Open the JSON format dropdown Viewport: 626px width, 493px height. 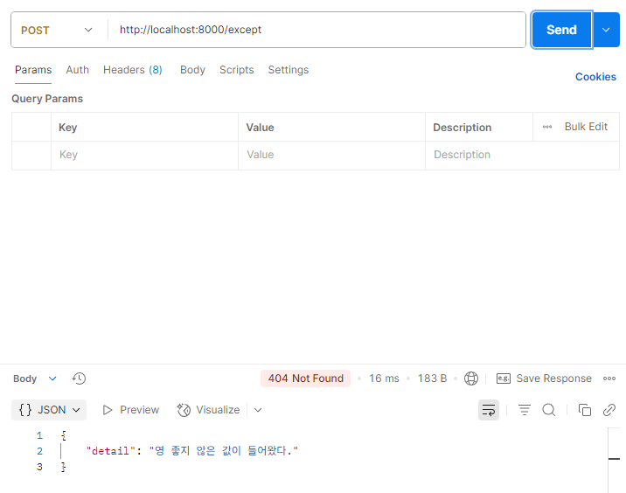coord(49,410)
